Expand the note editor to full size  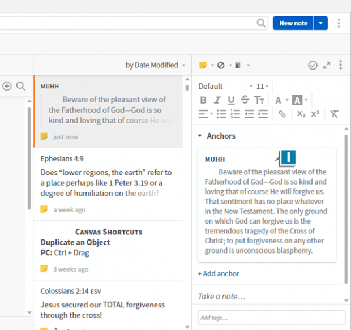pyautogui.click(x=327, y=66)
